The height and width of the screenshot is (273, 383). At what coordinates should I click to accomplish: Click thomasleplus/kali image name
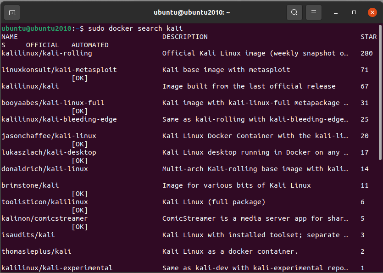point(36,251)
